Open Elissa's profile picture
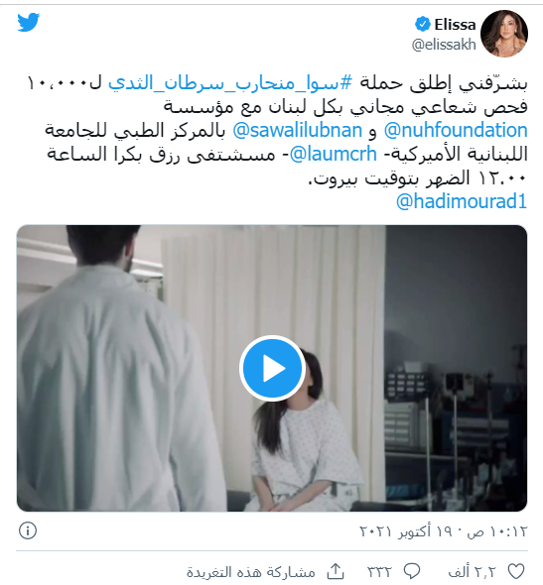The width and height of the screenshot is (543, 585). point(503,34)
